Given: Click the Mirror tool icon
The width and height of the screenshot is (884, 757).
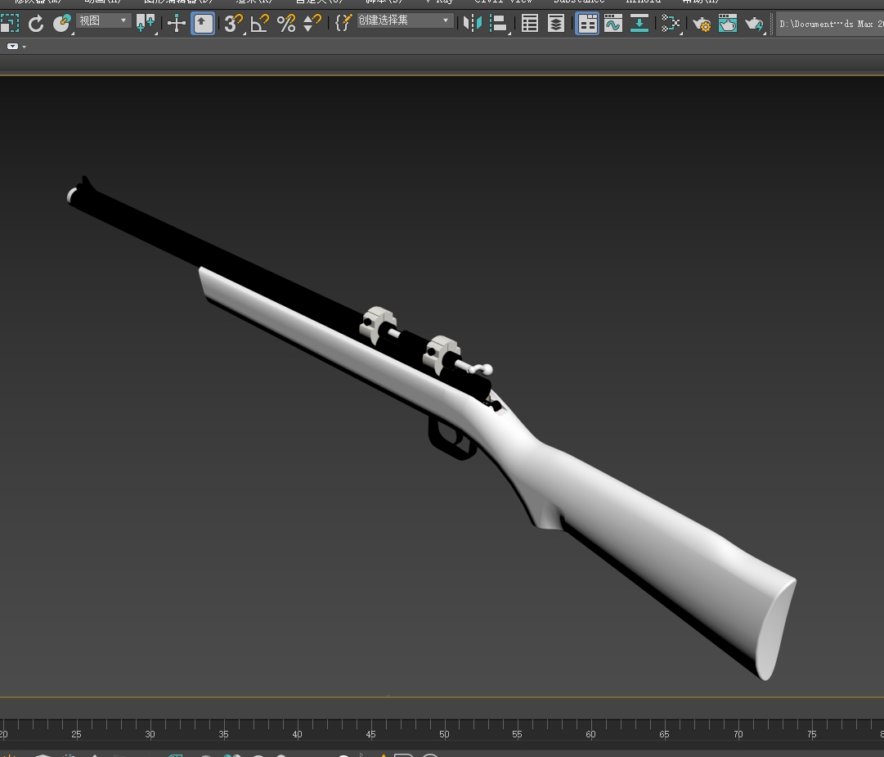Looking at the screenshot, I should coord(473,24).
